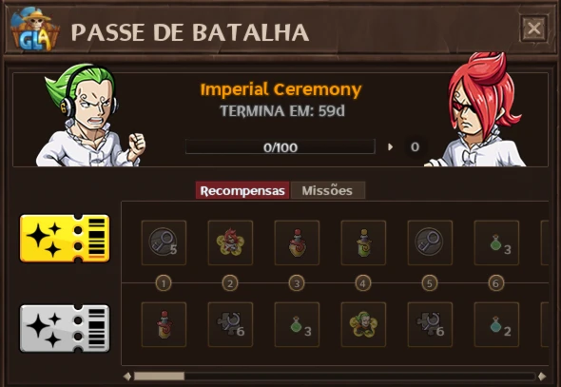Open the Recompensas tab

click(242, 190)
